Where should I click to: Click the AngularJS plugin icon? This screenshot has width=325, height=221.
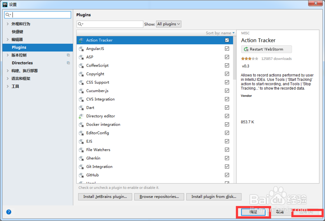(x=81, y=49)
